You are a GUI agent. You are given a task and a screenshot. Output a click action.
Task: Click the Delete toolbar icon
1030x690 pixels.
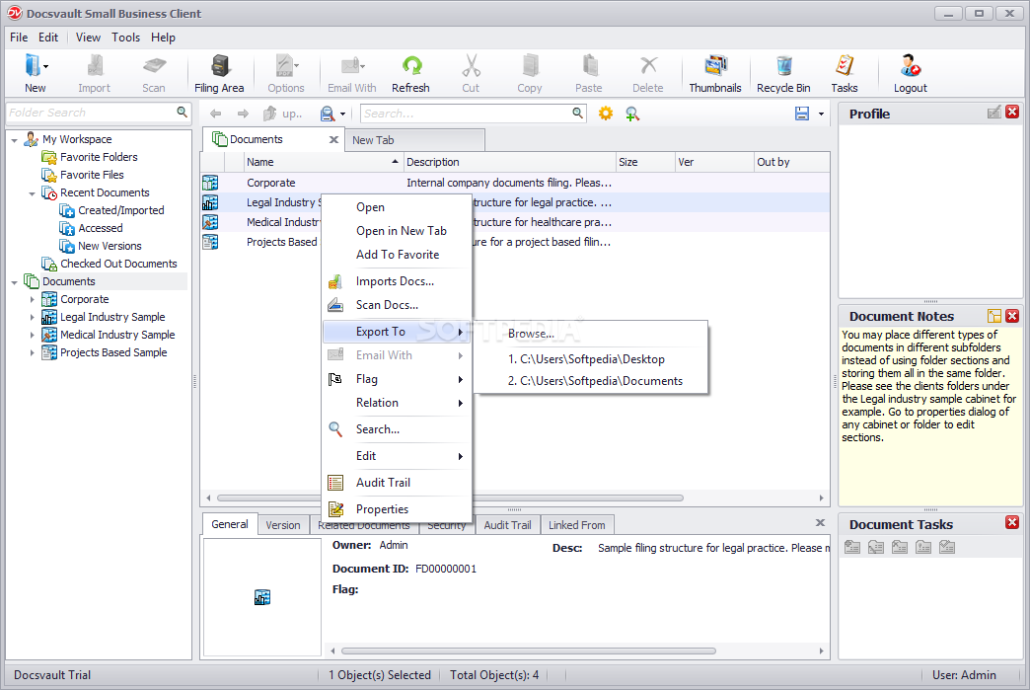[x=648, y=66]
